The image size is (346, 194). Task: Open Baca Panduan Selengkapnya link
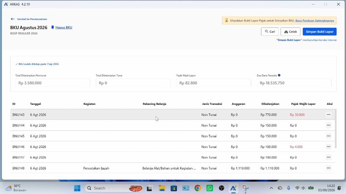coord(314,21)
